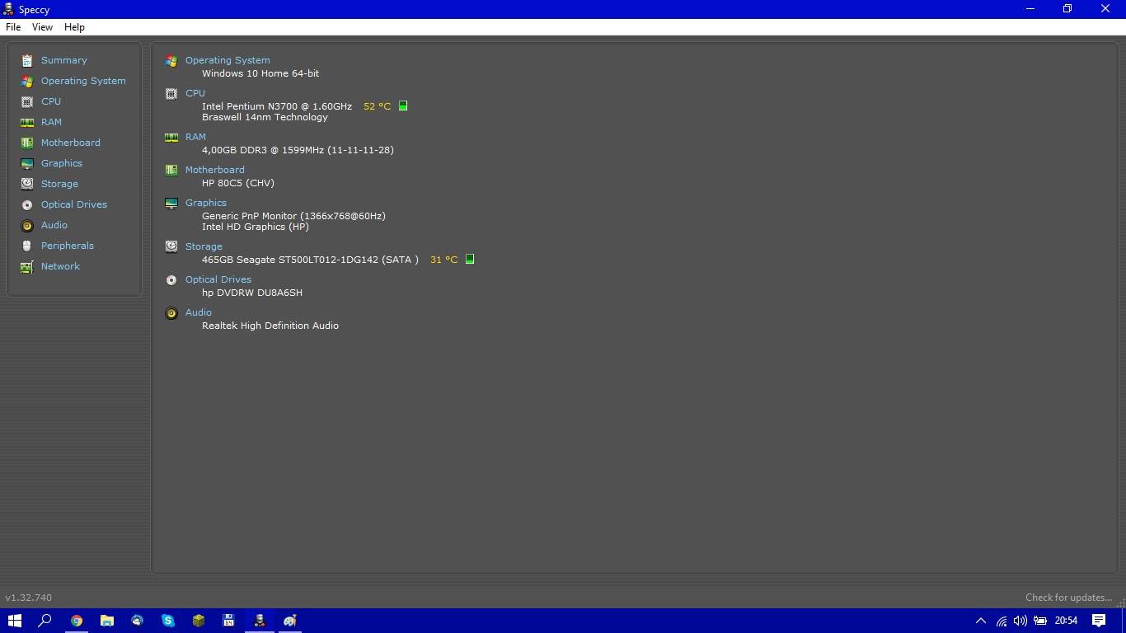Click the 20:54 taskbar clock
The width and height of the screenshot is (1126, 633).
tap(1066, 621)
